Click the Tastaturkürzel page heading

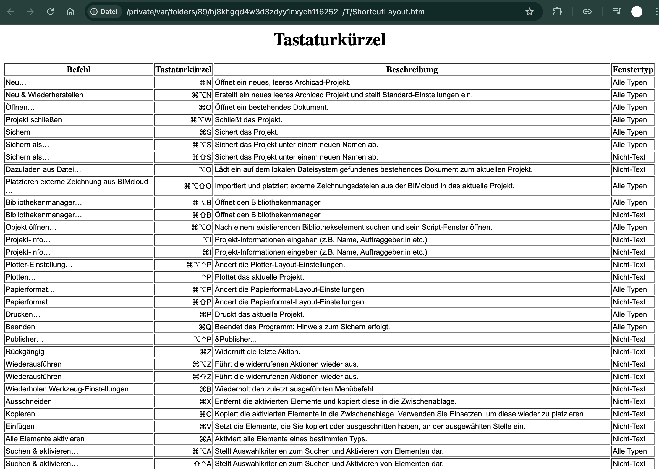[x=329, y=39]
